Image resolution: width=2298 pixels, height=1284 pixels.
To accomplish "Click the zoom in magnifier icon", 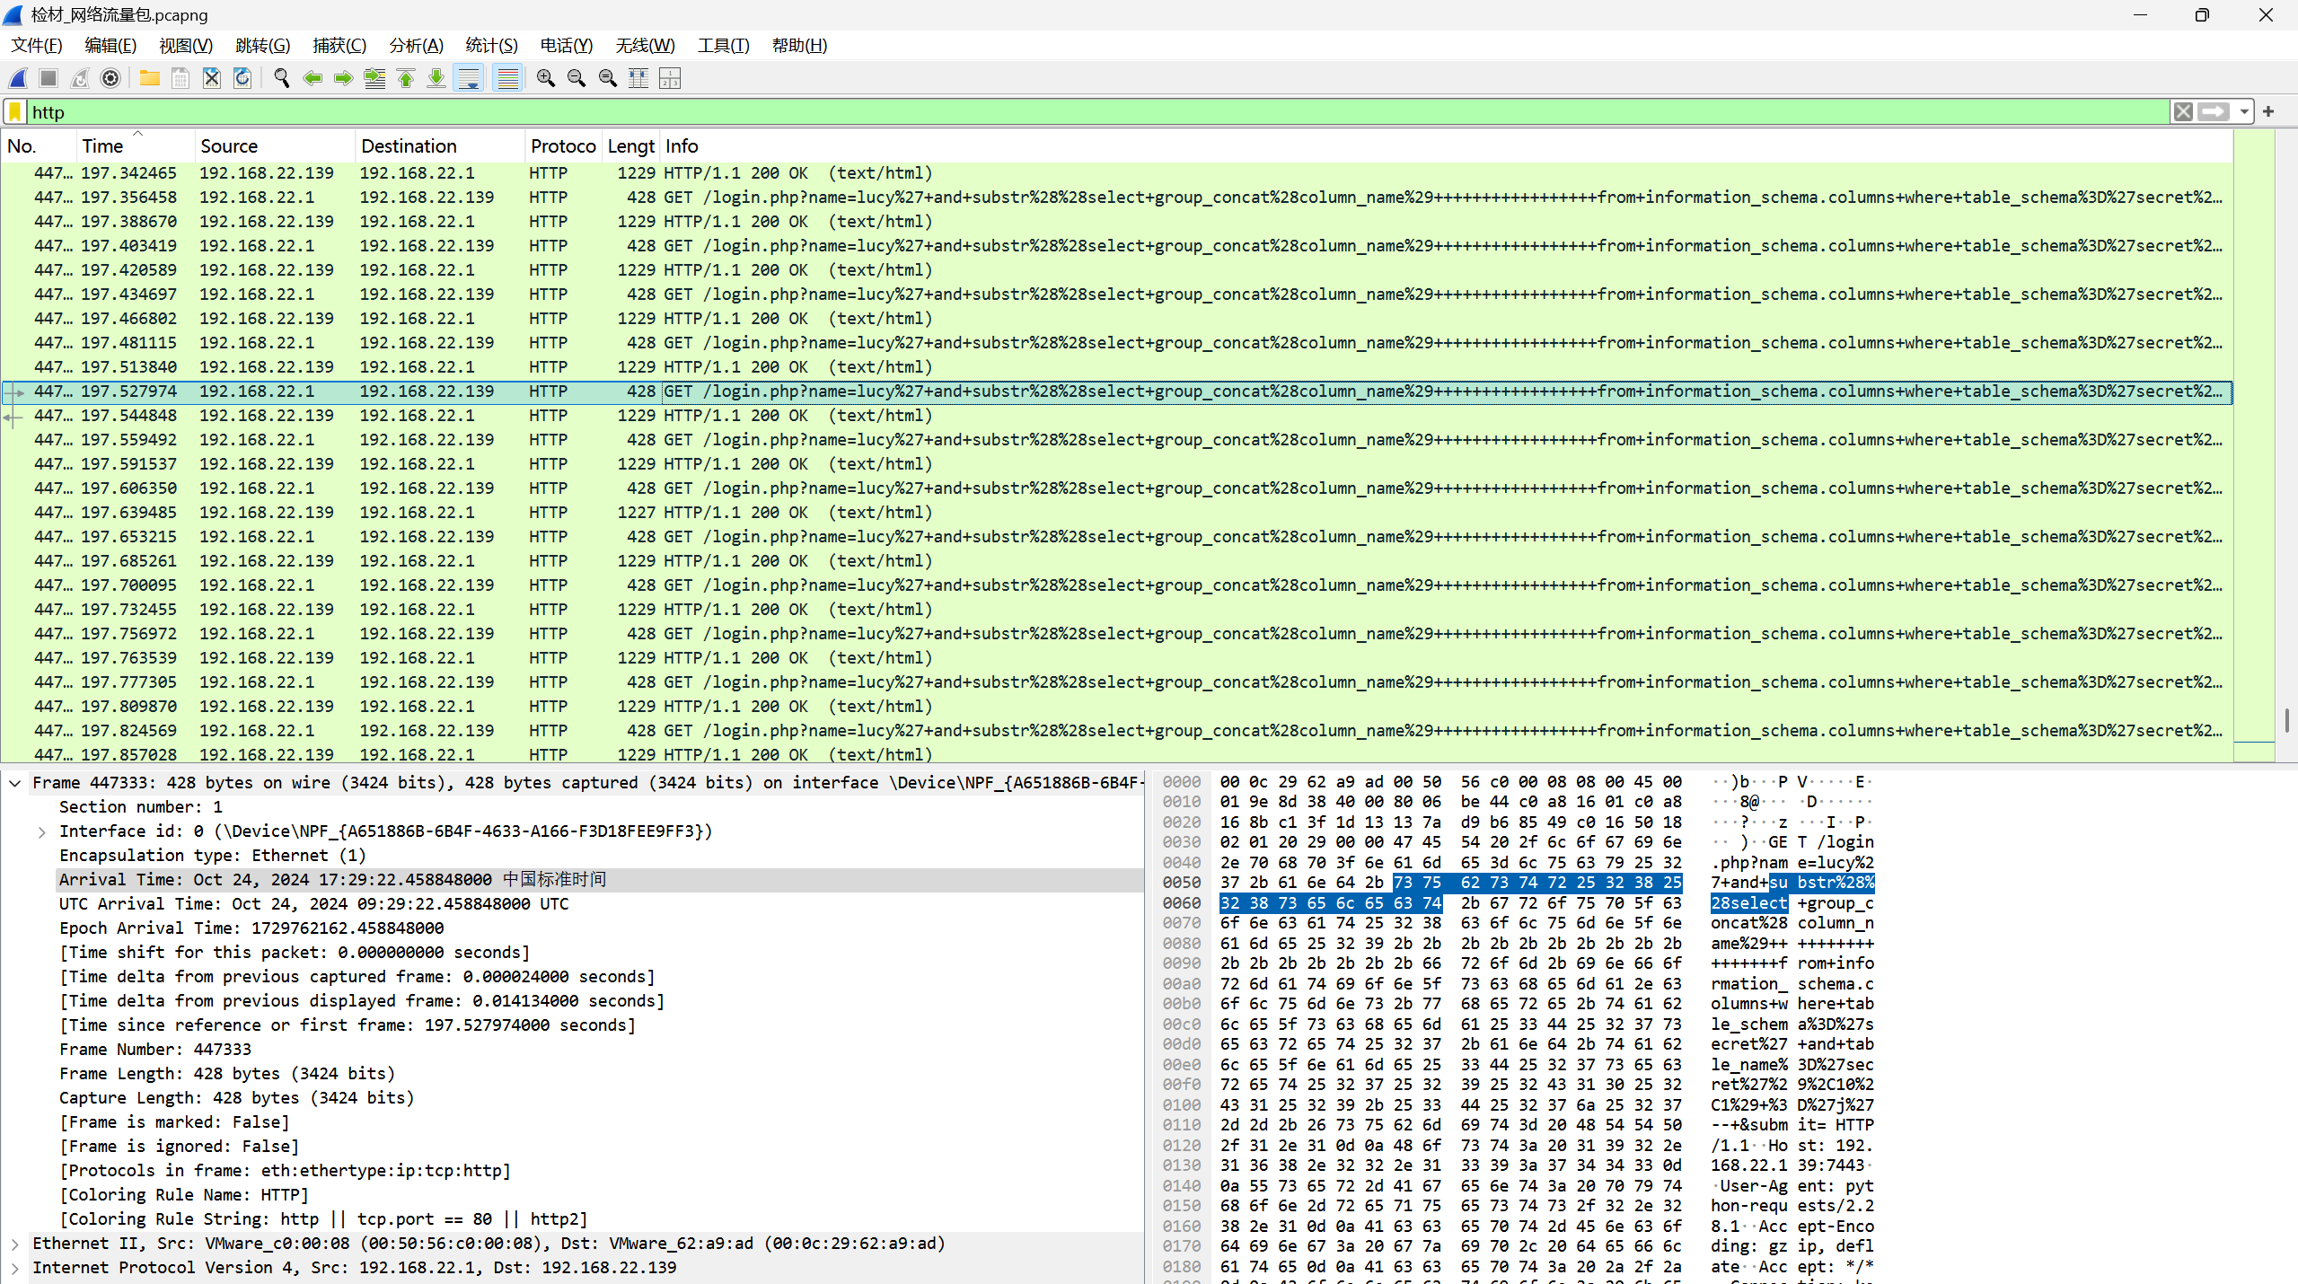I will point(545,79).
